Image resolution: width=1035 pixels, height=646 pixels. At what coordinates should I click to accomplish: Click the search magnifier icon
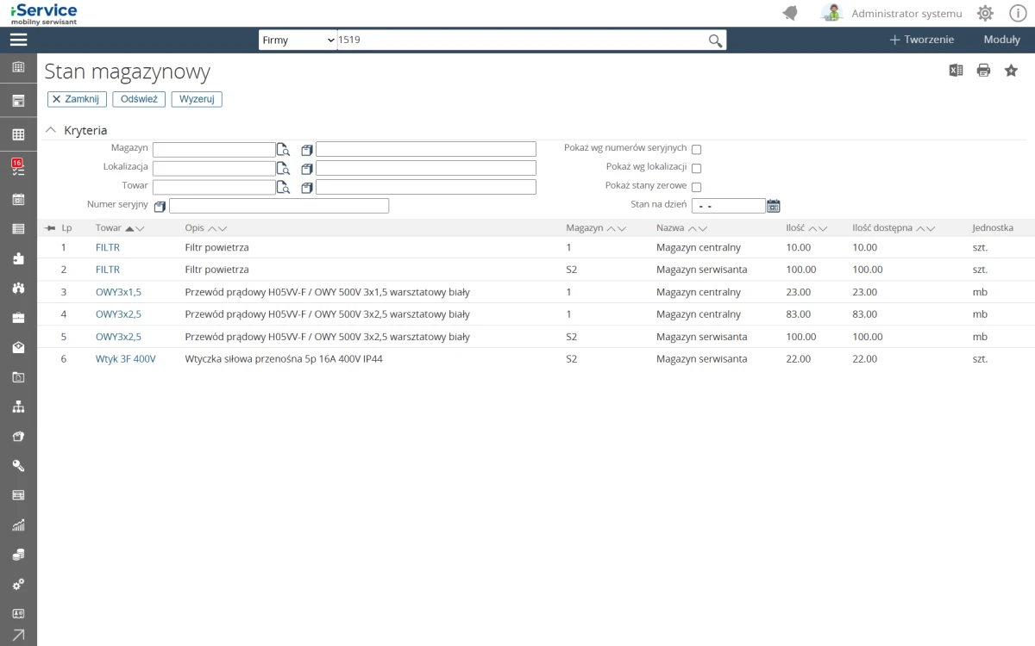click(715, 40)
